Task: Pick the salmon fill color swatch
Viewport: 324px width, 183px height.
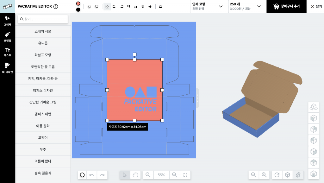Action: pyautogui.click(x=78, y=3)
